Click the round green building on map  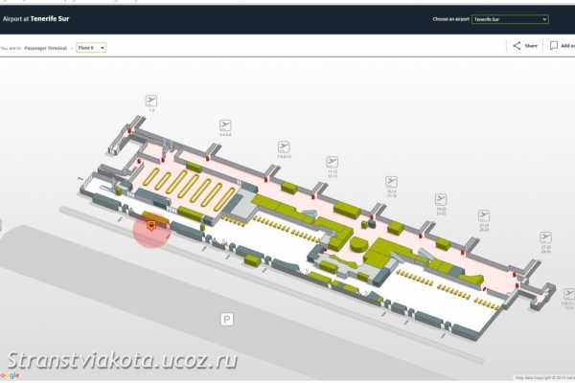click(x=358, y=244)
